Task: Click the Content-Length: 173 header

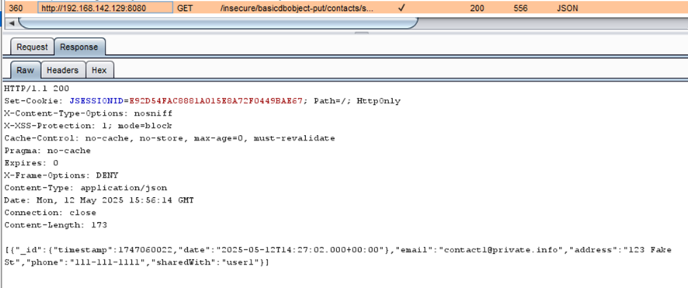Action: click(x=55, y=225)
